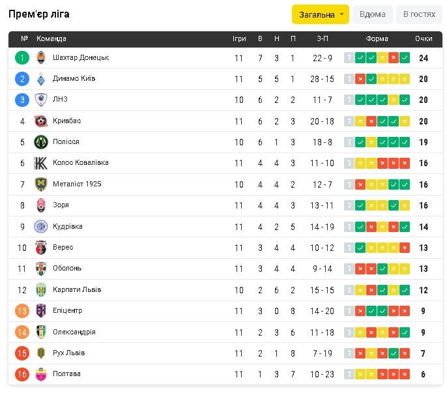Viewport: 447px width, 395px height.
Task: Click the green rank 1 position badge
Action: [x=22, y=58]
